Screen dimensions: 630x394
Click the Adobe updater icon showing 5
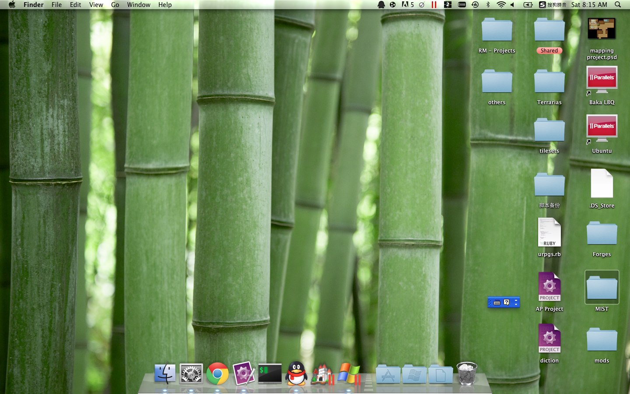pyautogui.click(x=408, y=4)
